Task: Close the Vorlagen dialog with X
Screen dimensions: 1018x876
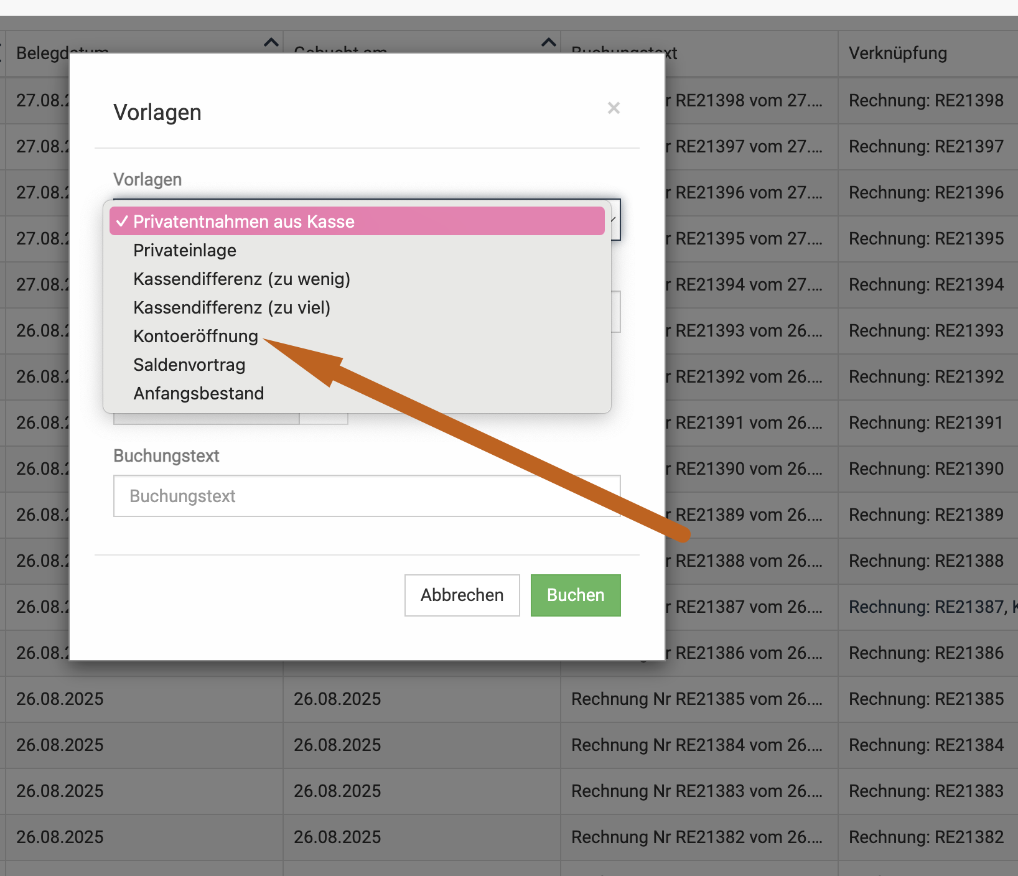Action: click(614, 108)
